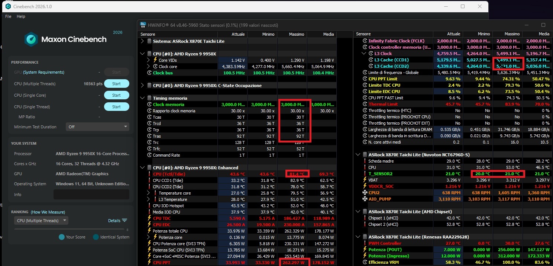Image resolution: width=553 pixels, height=266 pixels.
Task: Collapse the L3 Clock group
Action: click(363, 54)
